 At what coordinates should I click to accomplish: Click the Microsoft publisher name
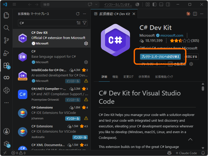point(147,35)
